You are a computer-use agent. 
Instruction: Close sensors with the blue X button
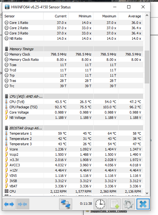(x=143, y=204)
